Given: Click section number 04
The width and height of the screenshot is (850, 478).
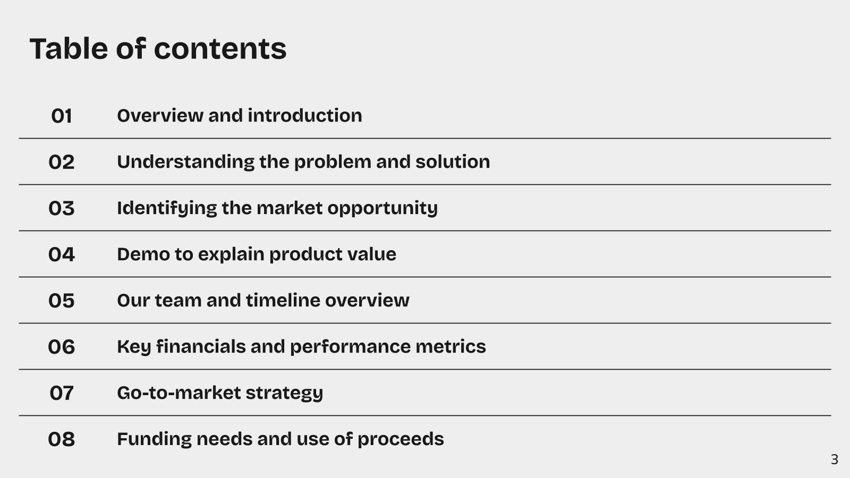Looking at the screenshot, I should [x=62, y=254].
